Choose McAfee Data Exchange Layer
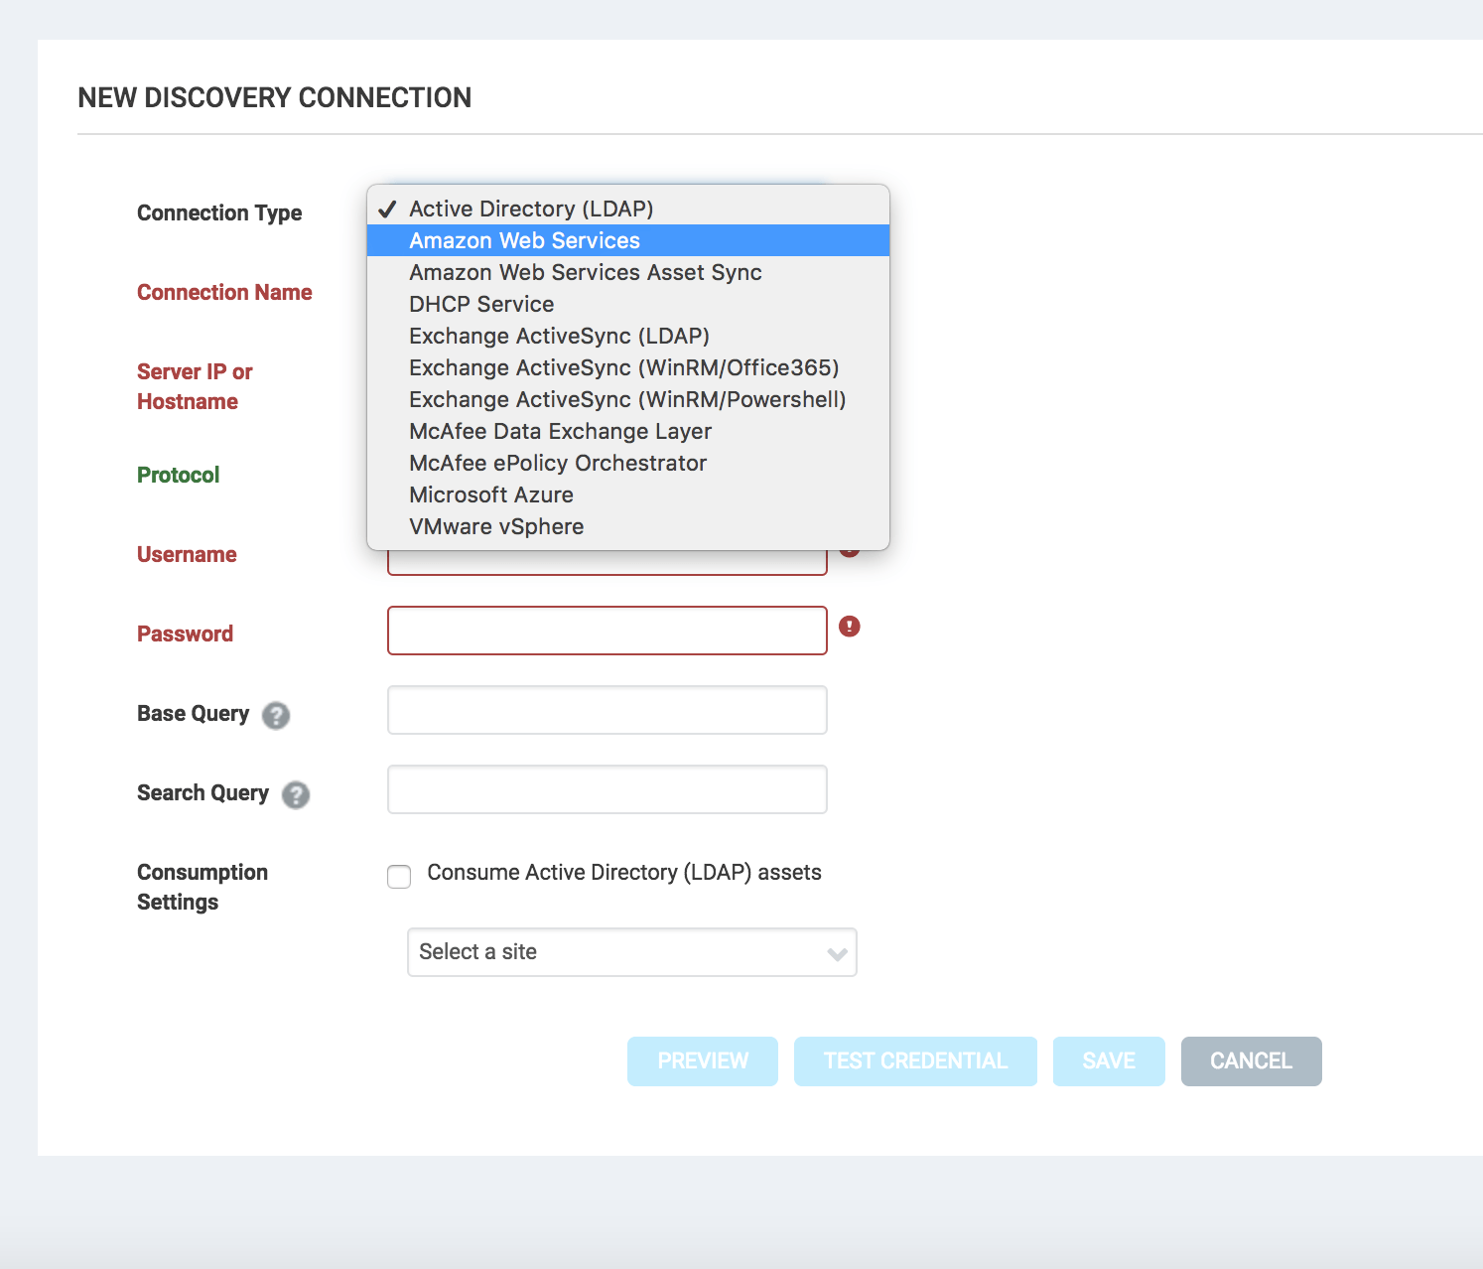The image size is (1483, 1269). [628, 431]
